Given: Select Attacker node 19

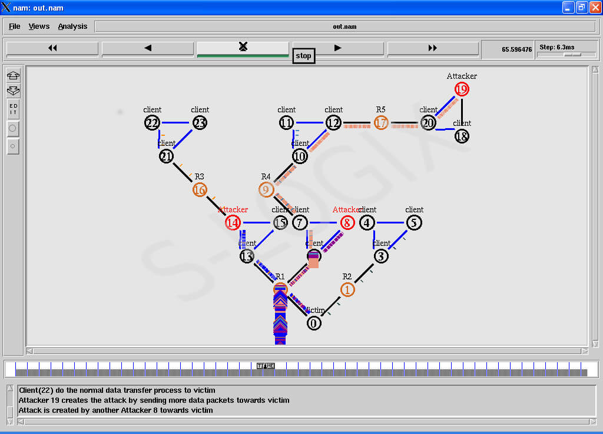Looking at the screenshot, I should [462, 89].
